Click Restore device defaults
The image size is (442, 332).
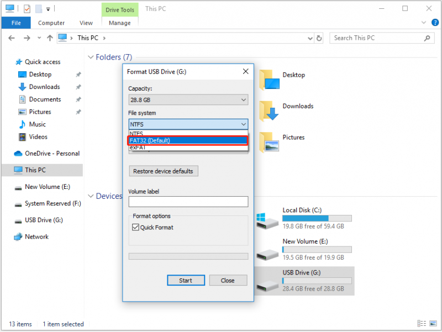click(164, 171)
